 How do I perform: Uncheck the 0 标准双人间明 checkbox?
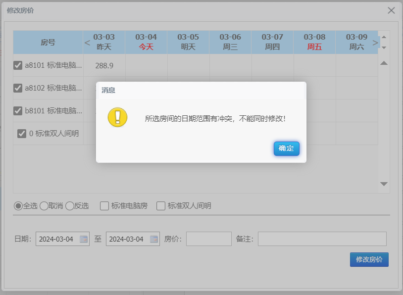(x=22, y=134)
